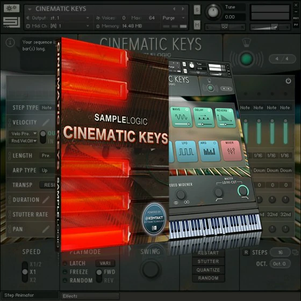Click the pencil icon on DURATION row
301x301 pixels.
click(x=46, y=200)
